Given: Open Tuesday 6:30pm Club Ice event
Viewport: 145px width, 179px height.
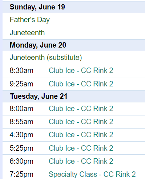Looking at the screenshot, I should [x=81, y=161].
